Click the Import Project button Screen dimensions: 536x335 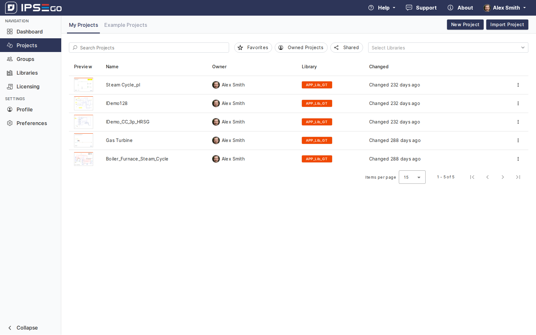[x=507, y=25]
